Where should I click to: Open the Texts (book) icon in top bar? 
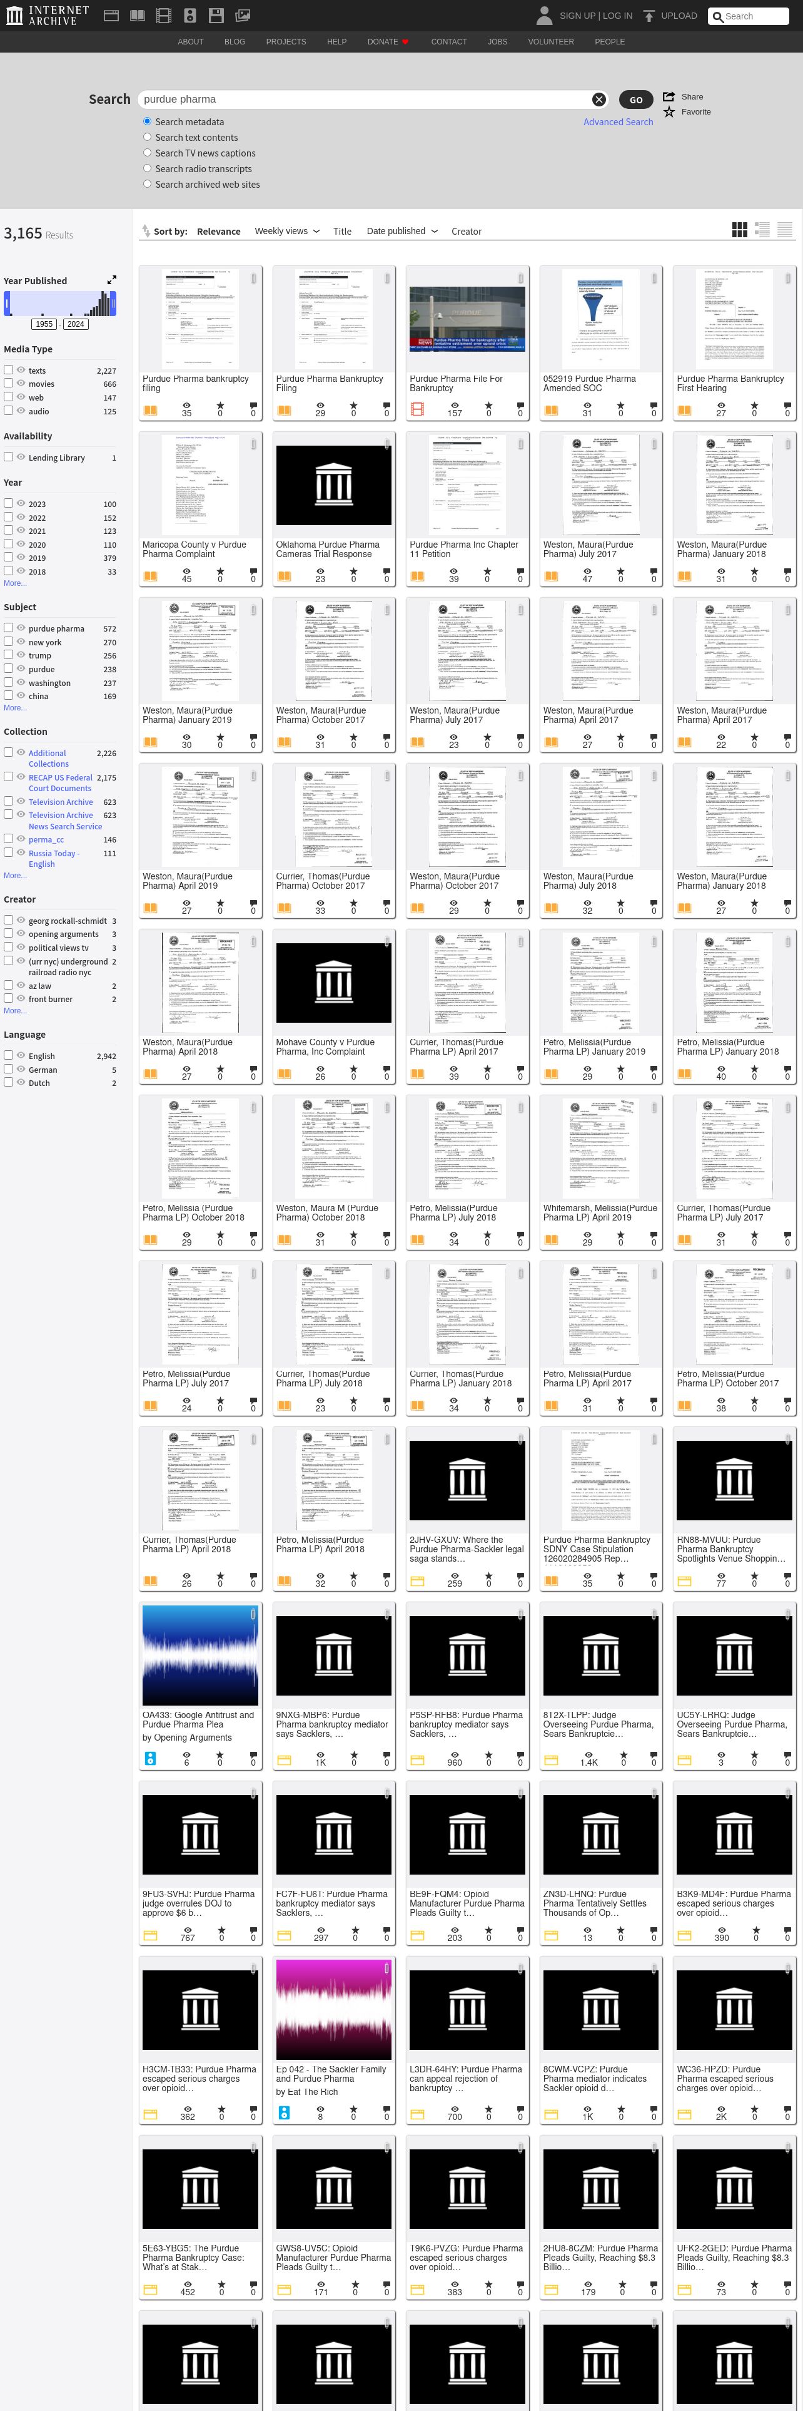[138, 15]
